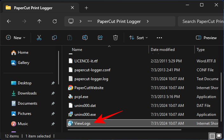224x140 pixels.
Task: Click the Share icon in toolbar
Action: 100,38
